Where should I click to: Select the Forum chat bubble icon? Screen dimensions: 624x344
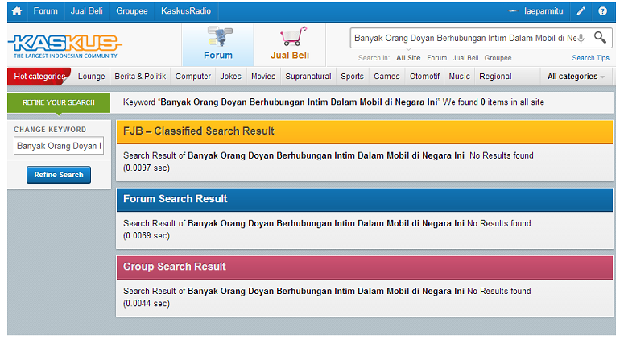(x=219, y=36)
